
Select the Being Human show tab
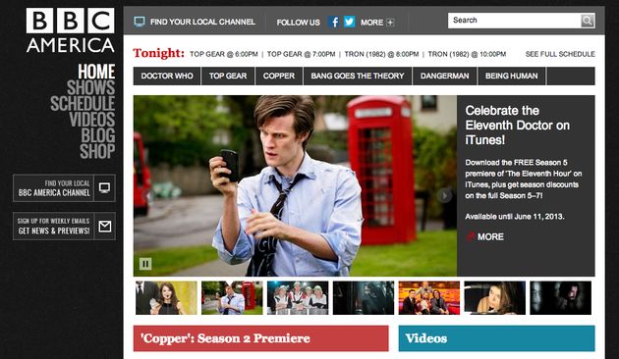pos(511,77)
